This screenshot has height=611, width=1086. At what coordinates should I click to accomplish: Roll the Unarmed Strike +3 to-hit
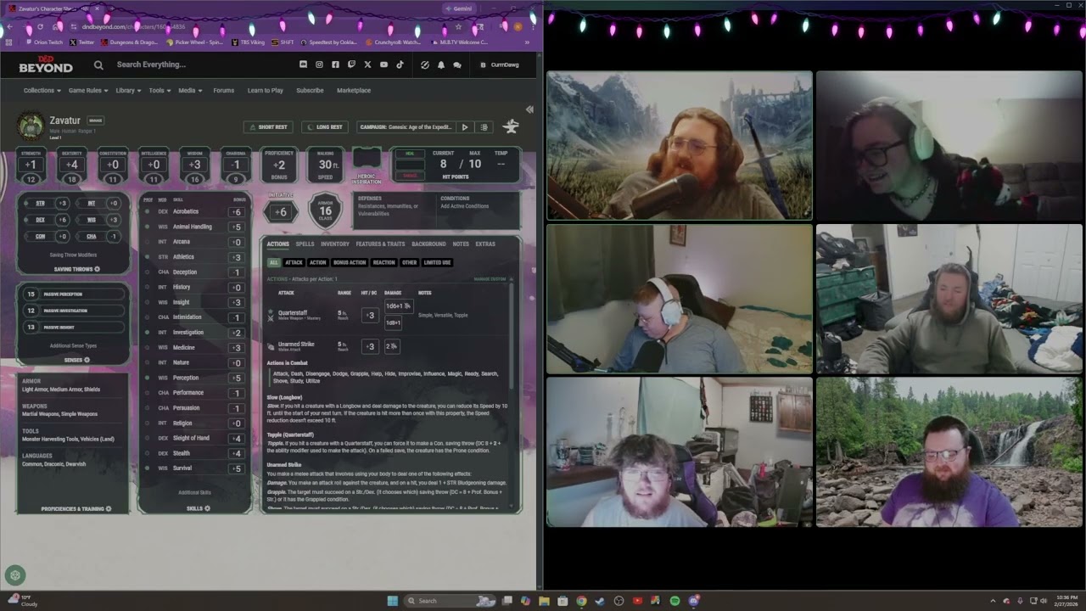(x=370, y=346)
